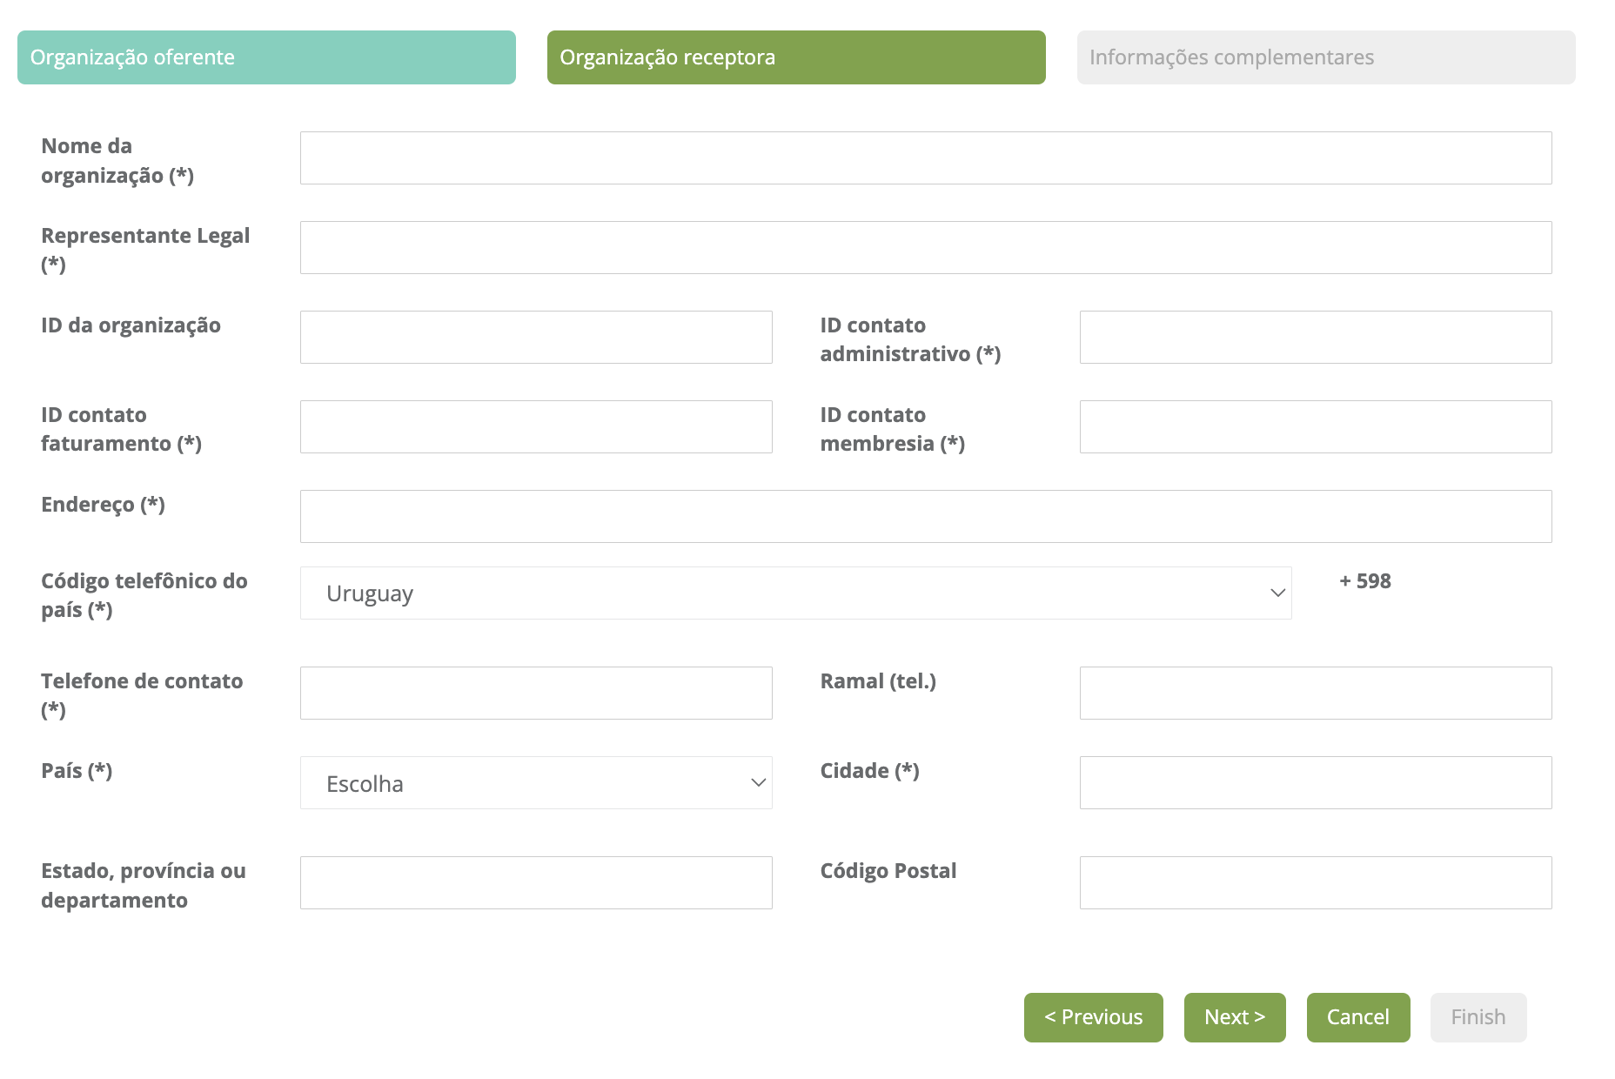Click the ID contato faturamento input
Screen dimensions: 1615x1079
[x=536, y=427]
